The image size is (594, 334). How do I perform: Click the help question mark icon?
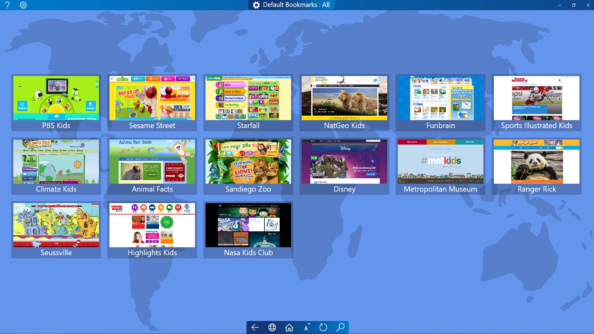pyautogui.click(x=8, y=5)
